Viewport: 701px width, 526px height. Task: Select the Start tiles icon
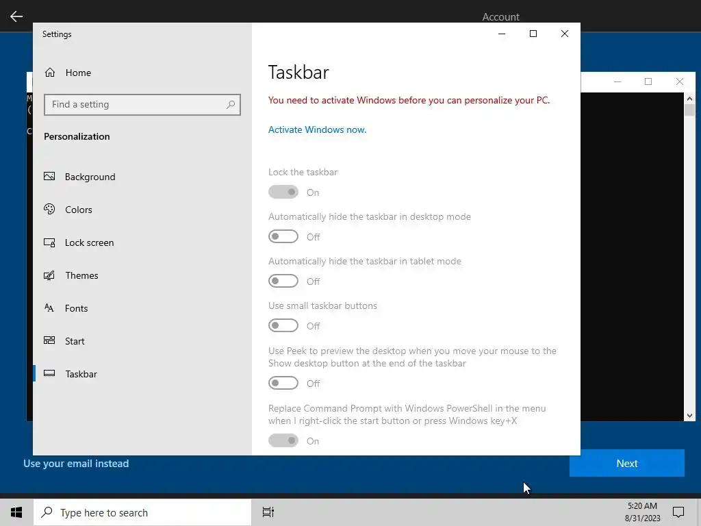[x=49, y=340]
